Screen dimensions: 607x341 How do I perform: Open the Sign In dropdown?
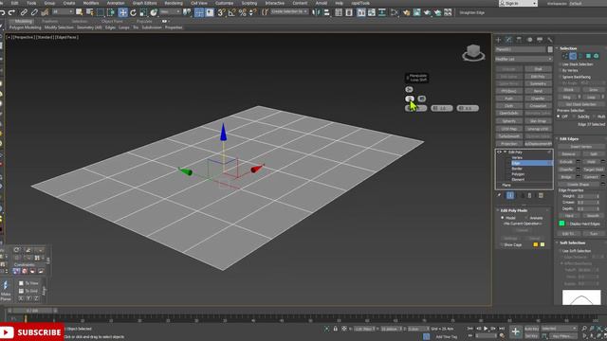[518, 4]
